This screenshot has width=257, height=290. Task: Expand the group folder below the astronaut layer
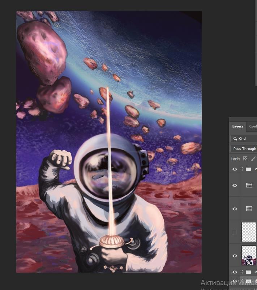(x=242, y=272)
